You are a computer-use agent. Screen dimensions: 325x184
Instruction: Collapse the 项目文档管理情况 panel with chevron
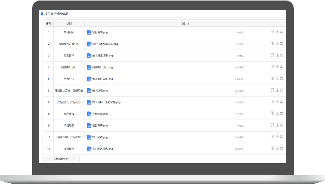tap(285, 14)
